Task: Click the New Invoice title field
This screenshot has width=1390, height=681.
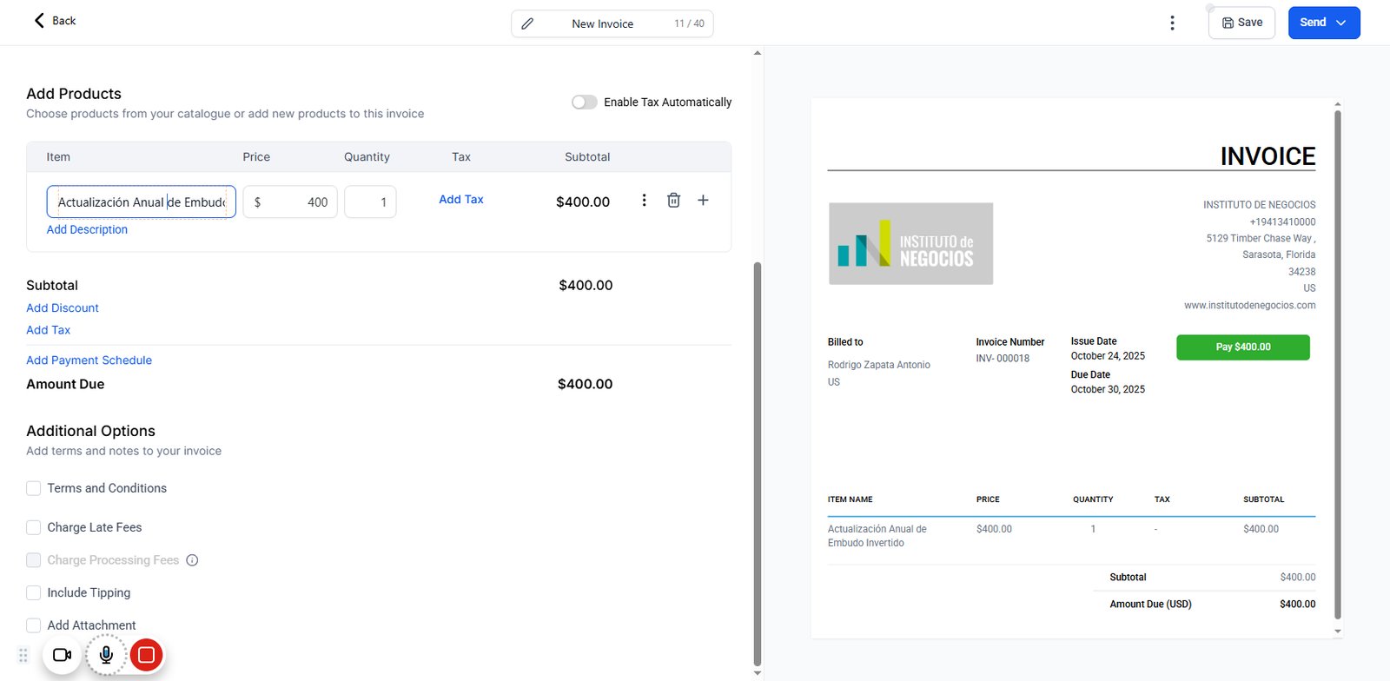Action: [x=612, y=23]
